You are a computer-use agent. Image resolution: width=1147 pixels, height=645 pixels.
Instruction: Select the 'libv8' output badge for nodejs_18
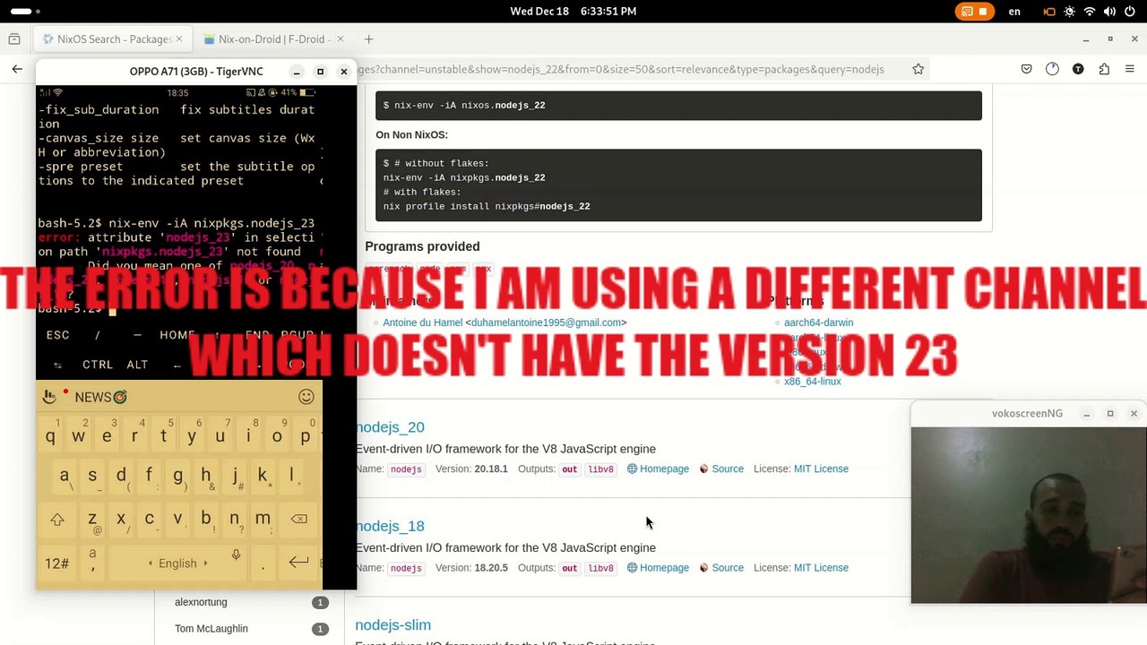pos(601,568)
